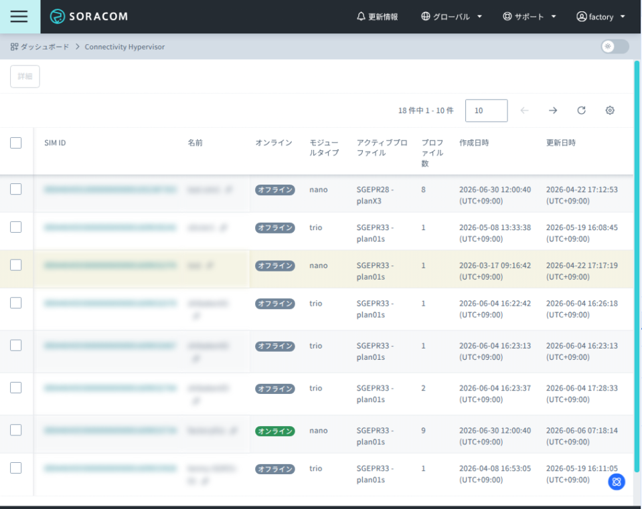This screenshot has height=509, width=642.
Task: Click dashboard grid icon in breadcrumb
Action: [x=14, y=47]
